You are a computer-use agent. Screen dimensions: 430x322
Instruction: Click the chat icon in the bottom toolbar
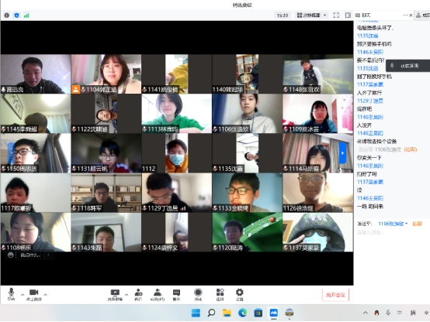pos(176,295)
